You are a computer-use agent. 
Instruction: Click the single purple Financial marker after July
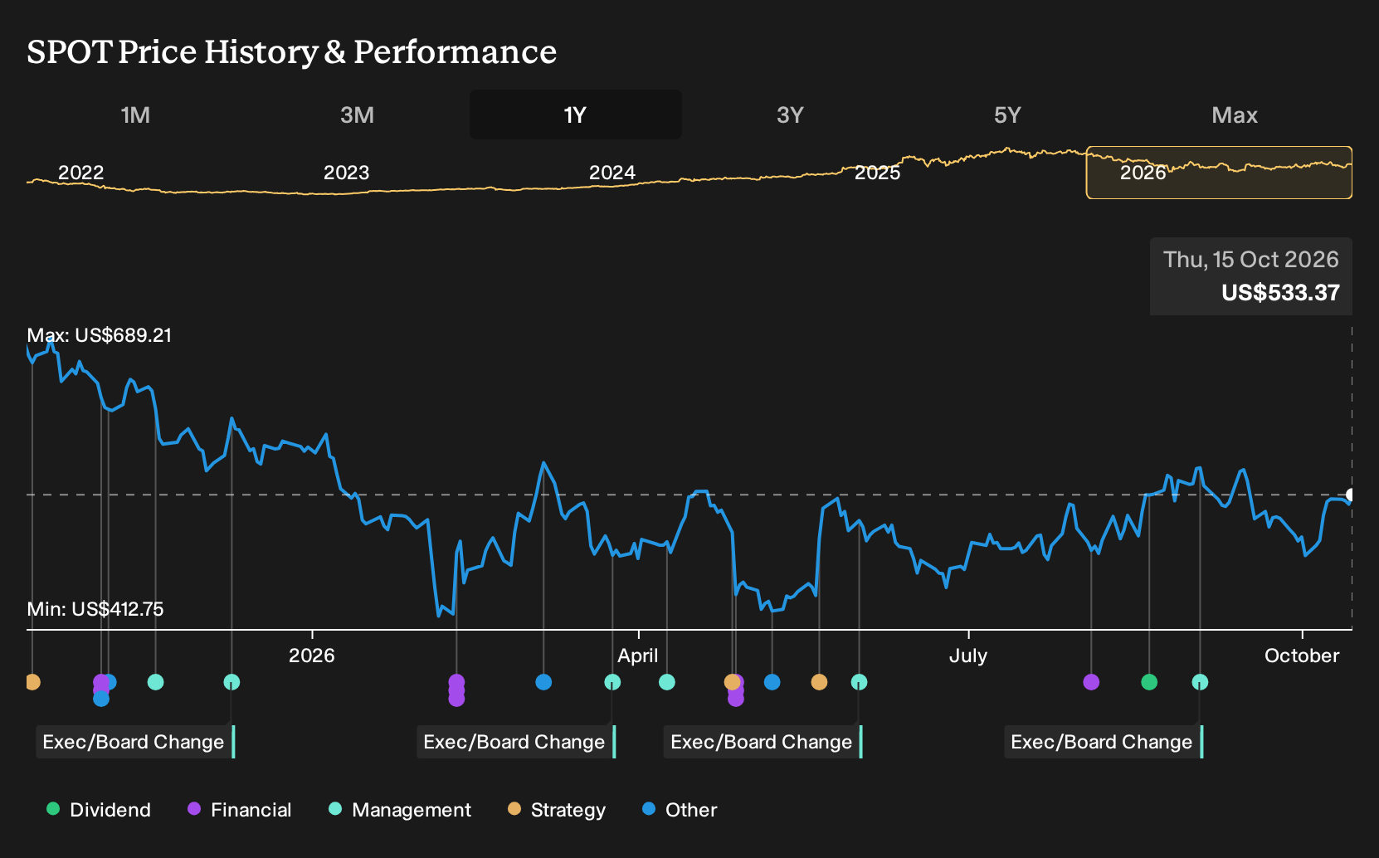point(1091,682)
